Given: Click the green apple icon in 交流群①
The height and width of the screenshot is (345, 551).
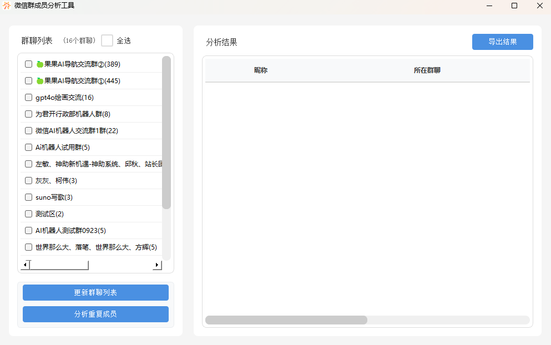Looking at the screenshot, I should (40, 81).
